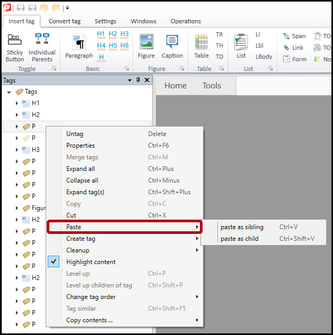
Task: Click the Individual Parents icon
Action: click(42, 39)
